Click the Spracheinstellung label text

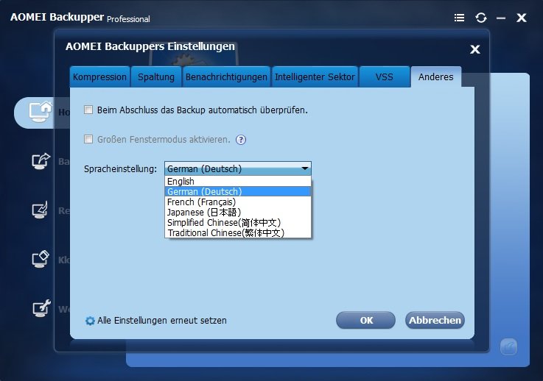pos(120,169)
